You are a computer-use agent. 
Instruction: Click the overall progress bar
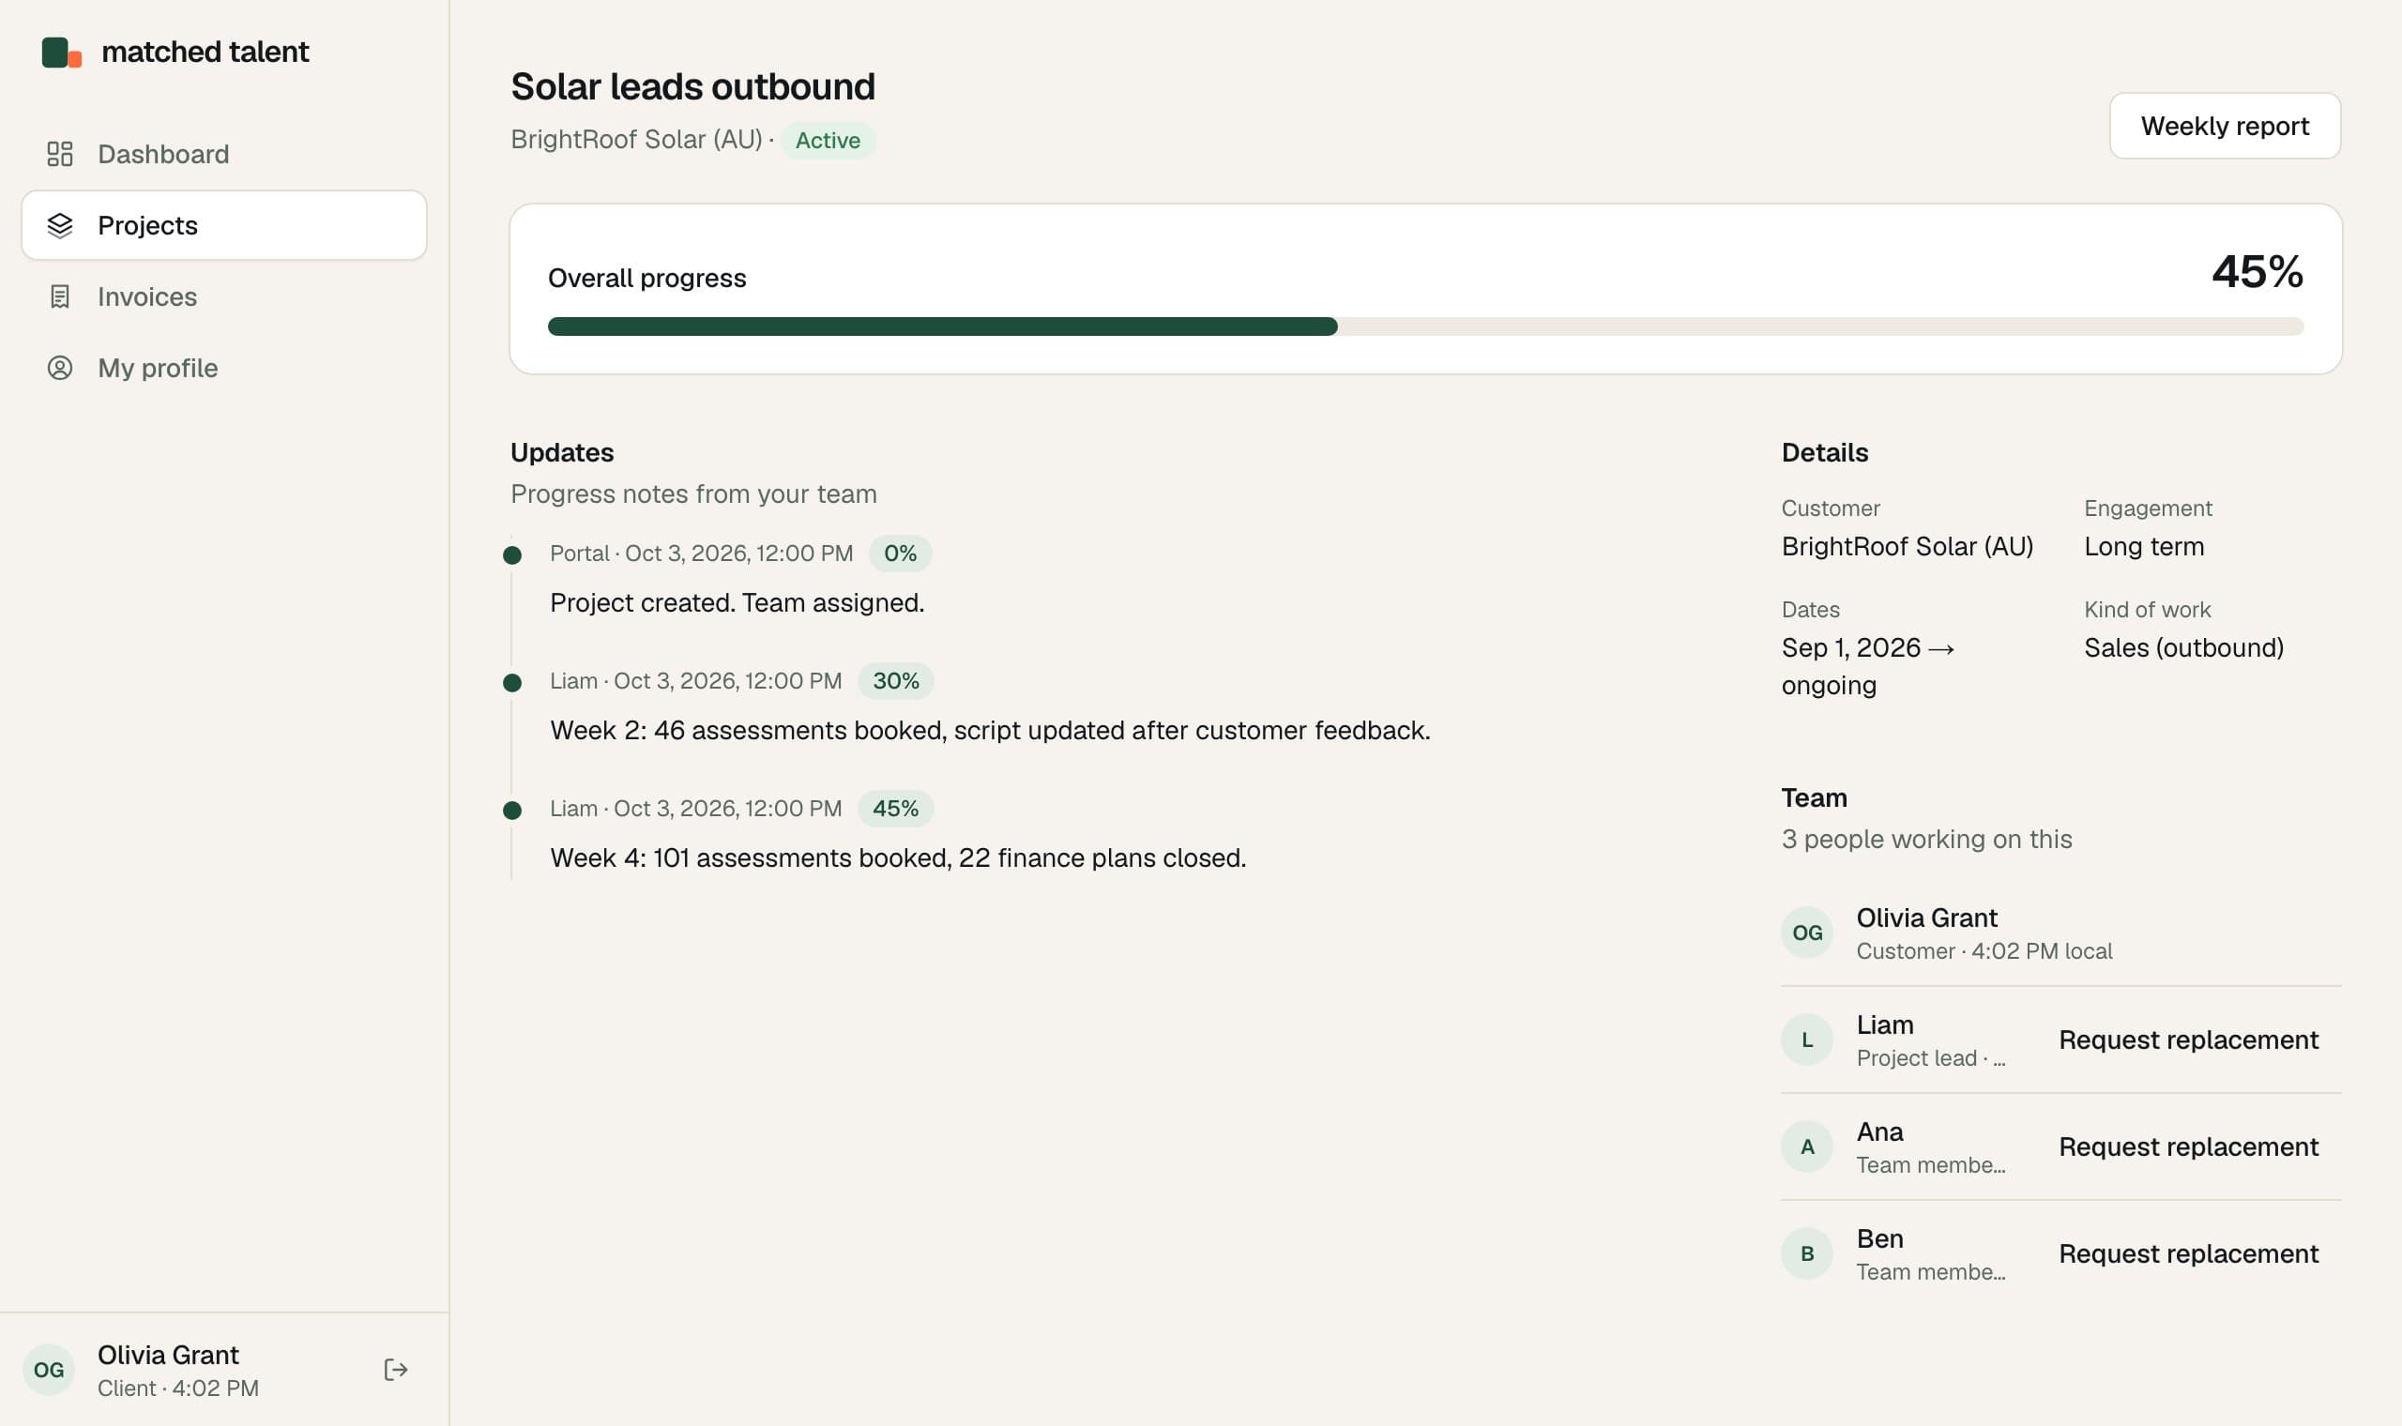coord(1425,326)
